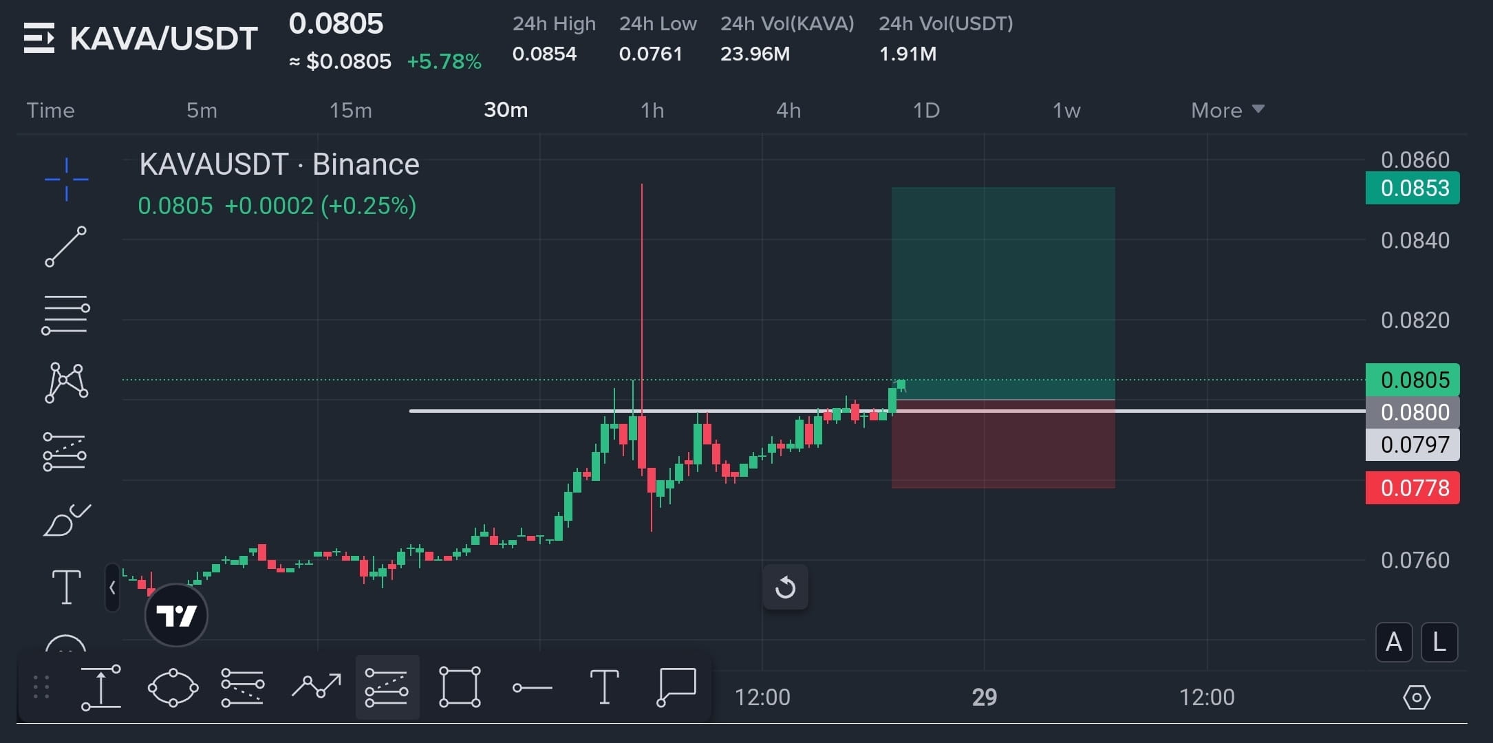This screenshot has height=743, width=1493.
Task: Select the callout comment tool
Action: point(677,687)
